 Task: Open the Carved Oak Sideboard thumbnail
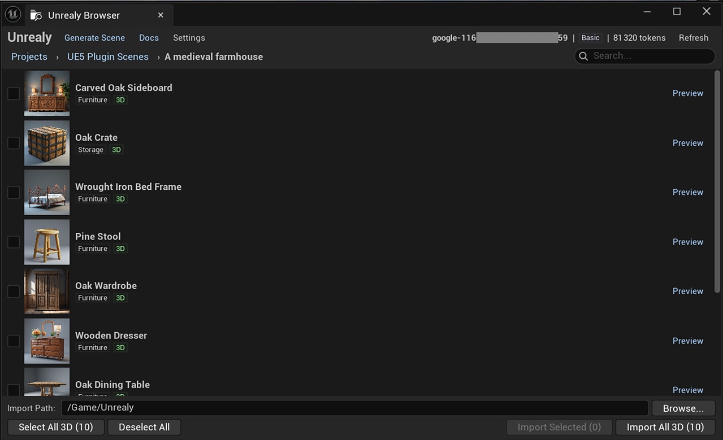point(47,93)
